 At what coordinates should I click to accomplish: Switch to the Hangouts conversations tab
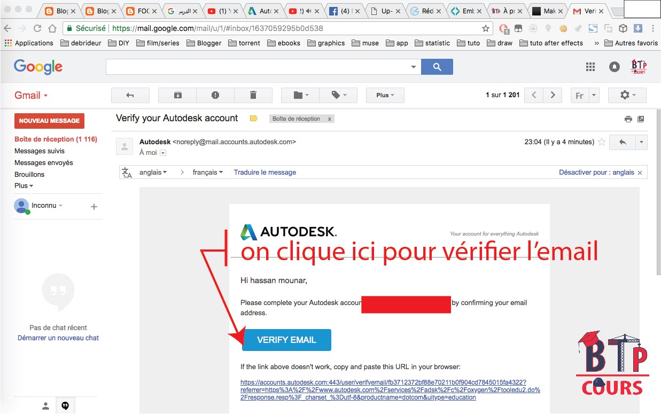(x=65, y=406)
